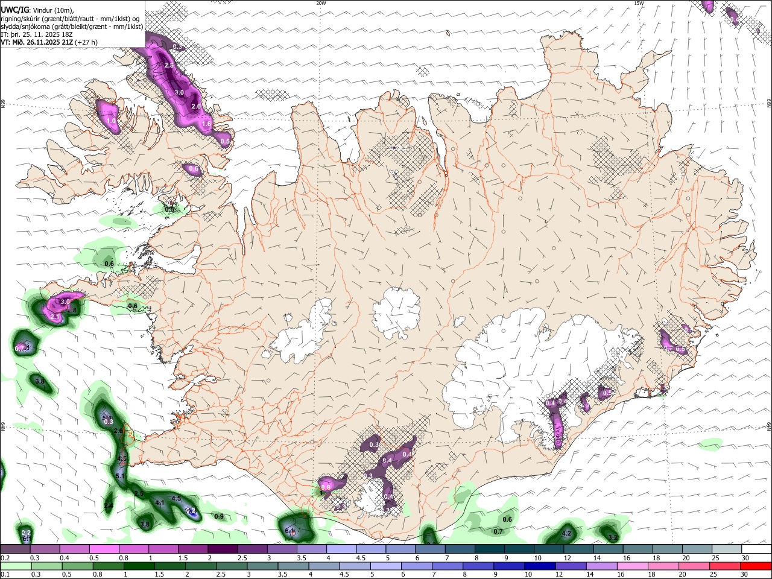Click the 'IT: þri. 25. 11. 2025 18Z' line
The width and height of the screenshot is (772, 579).
point(36,34)
